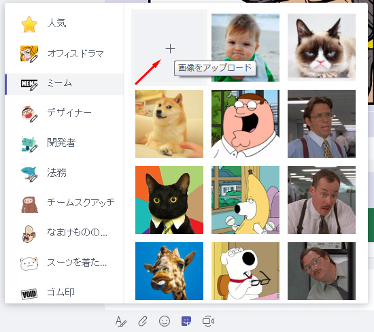This screenshot has height=332, width=374.
Task: Open the オフィス ドラマ sticker category
Action: [64, 54]
